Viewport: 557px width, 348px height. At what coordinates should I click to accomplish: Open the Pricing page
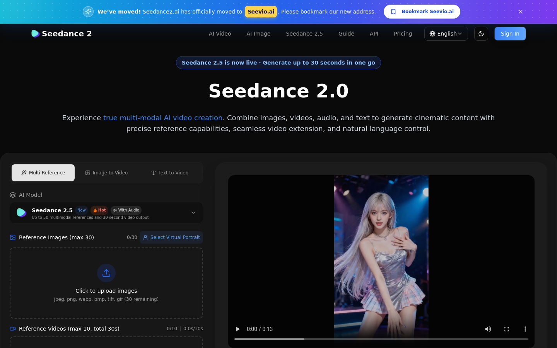(403, 34)
